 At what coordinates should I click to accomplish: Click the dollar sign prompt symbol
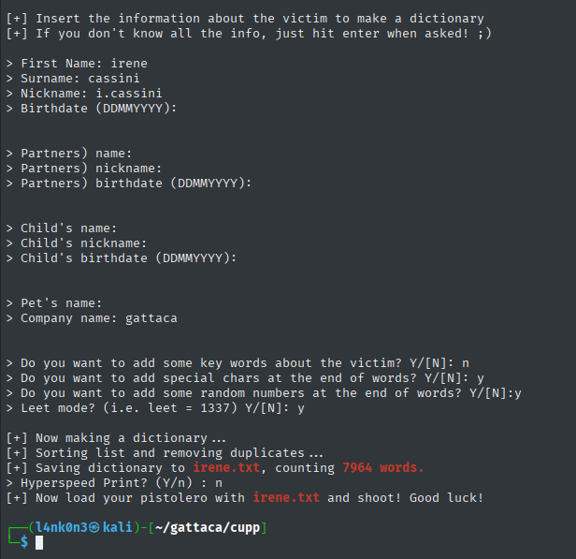[x=24, y=543]
